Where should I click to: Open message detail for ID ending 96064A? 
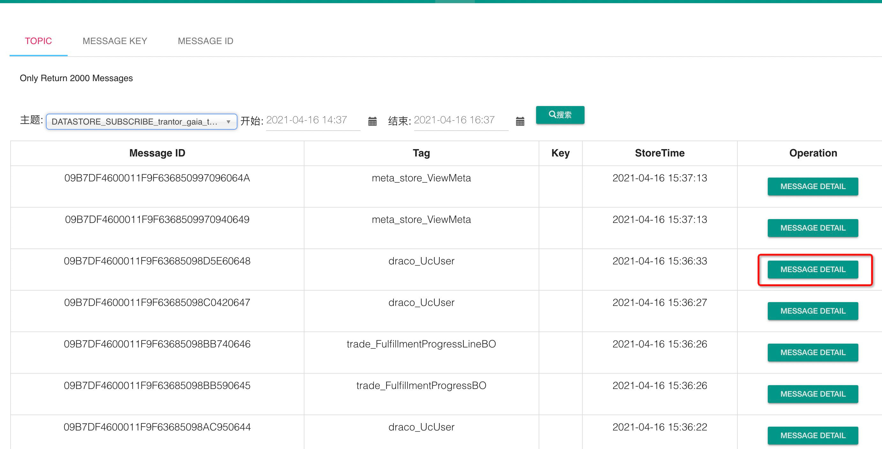pyautogui.click(x=812, y=186)
